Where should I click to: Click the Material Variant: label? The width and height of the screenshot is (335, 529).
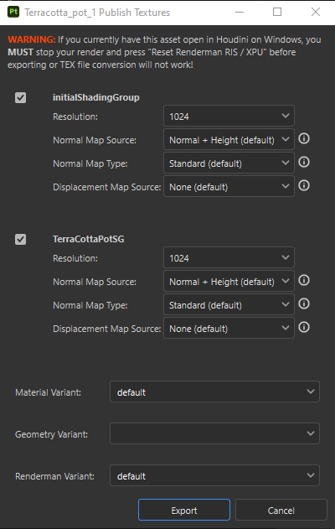coord(49,392)
